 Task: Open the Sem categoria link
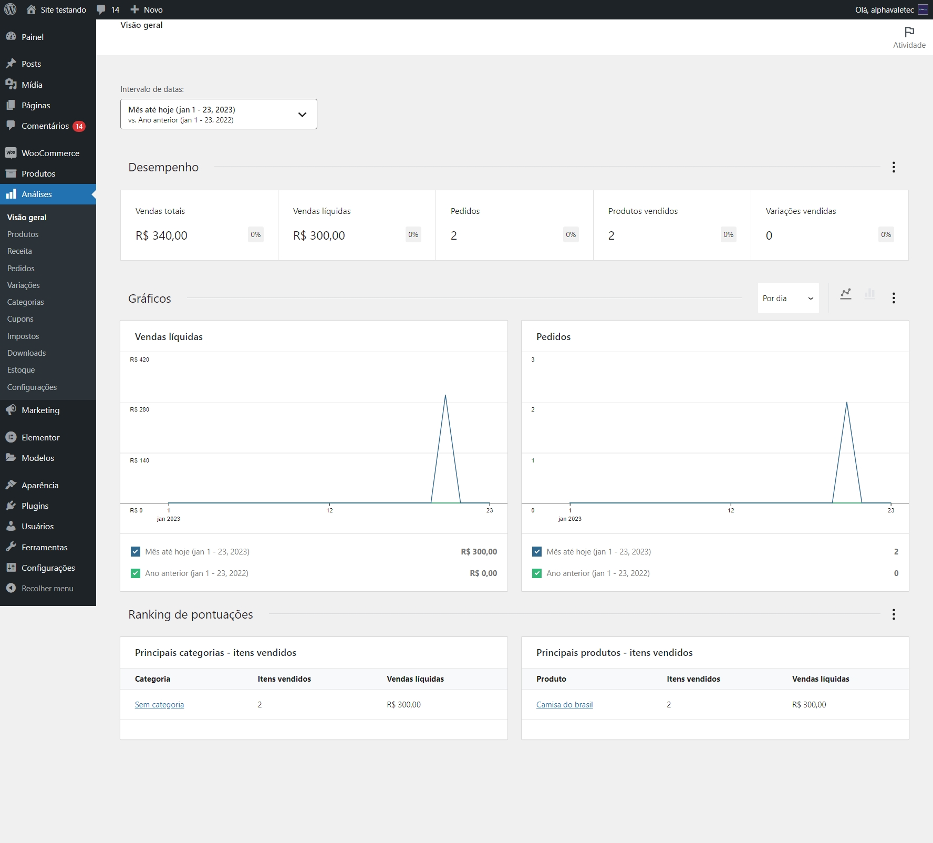159,705
